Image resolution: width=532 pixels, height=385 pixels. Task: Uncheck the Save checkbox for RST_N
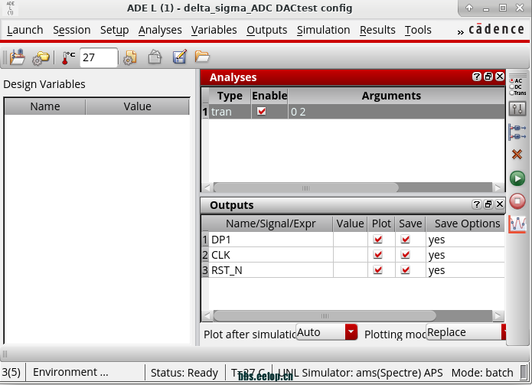(406, 270)
